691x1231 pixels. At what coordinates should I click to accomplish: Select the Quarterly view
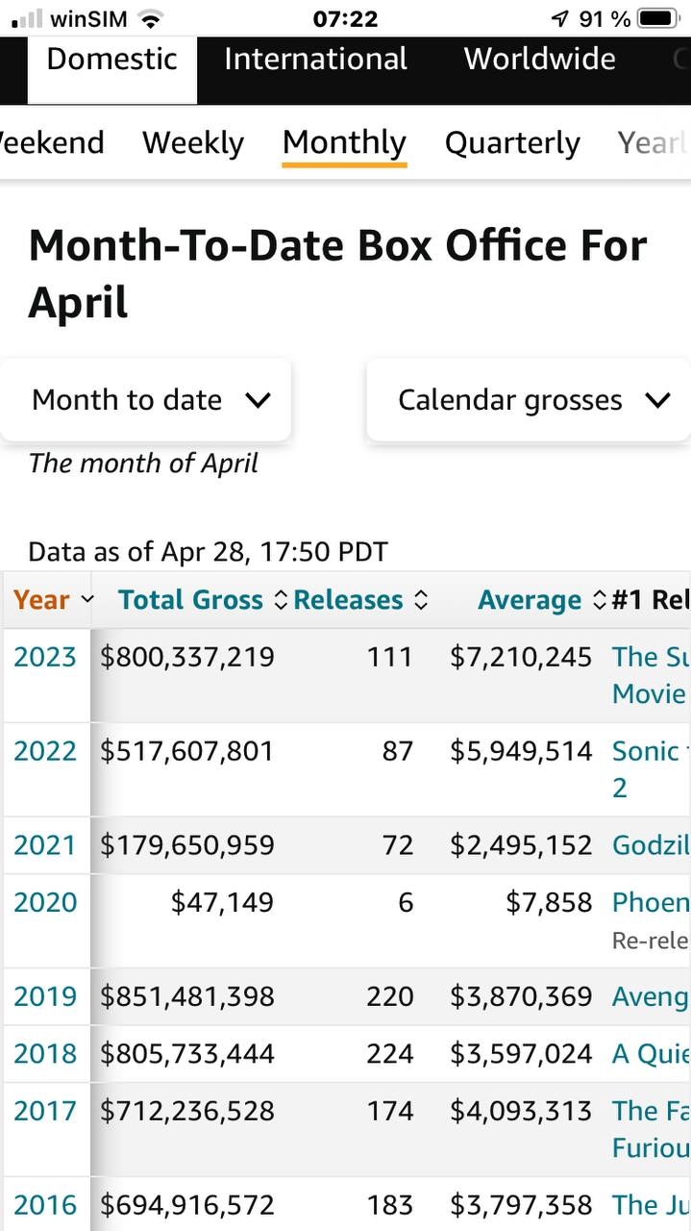point(511,141)
